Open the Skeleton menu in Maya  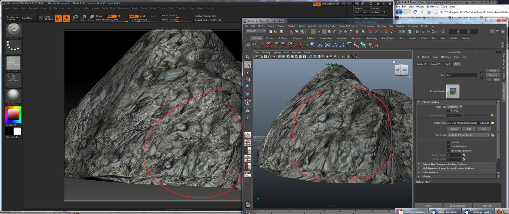381,26
